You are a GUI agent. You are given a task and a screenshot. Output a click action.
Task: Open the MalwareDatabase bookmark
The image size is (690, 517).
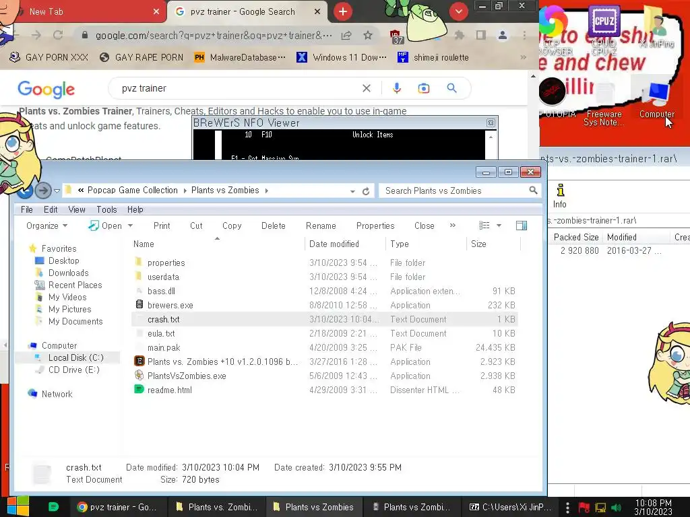click(241, 57)
